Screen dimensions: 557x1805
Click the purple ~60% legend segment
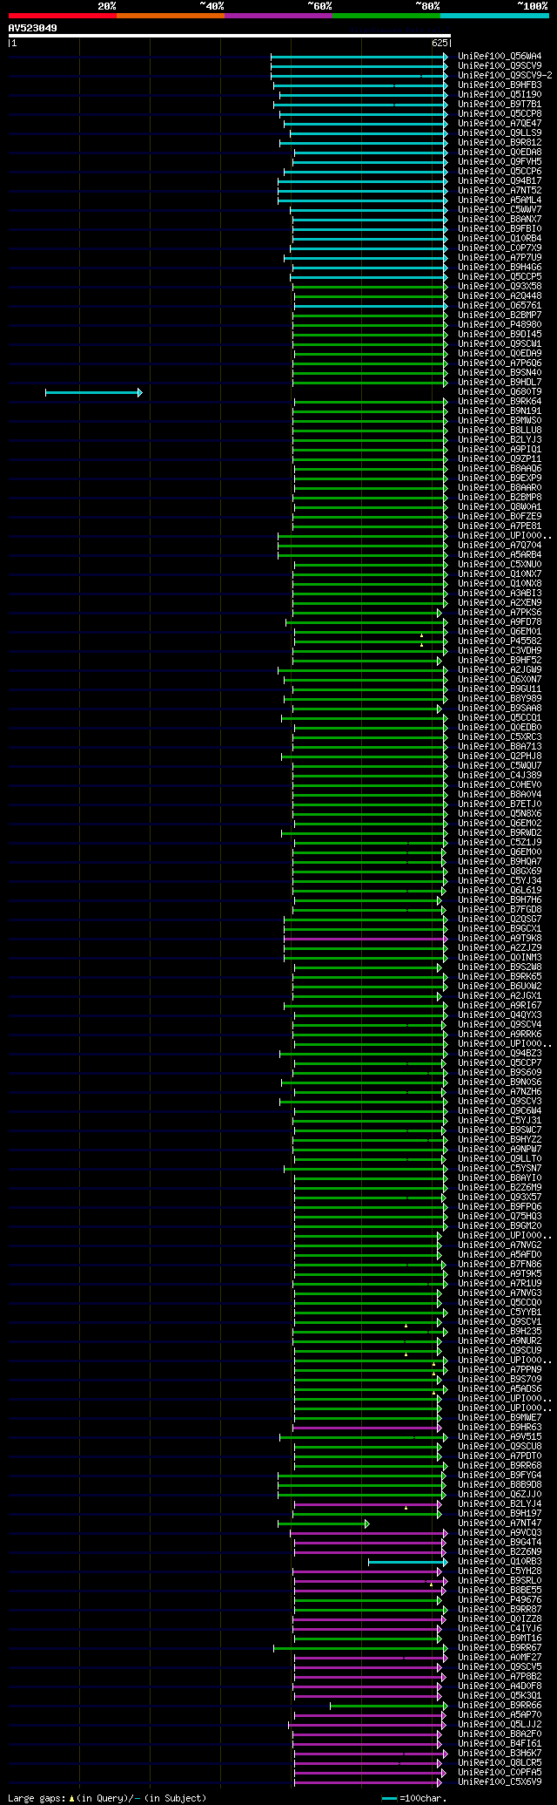[x=278, y=16]
